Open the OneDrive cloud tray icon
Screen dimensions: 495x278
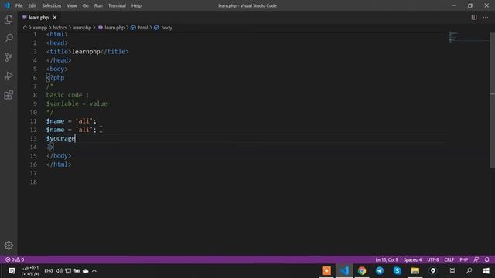86,271
